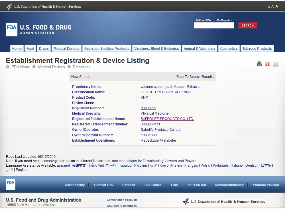
Task: Choose Tiếng Việt language assistance
Action: tap(96, 165)
